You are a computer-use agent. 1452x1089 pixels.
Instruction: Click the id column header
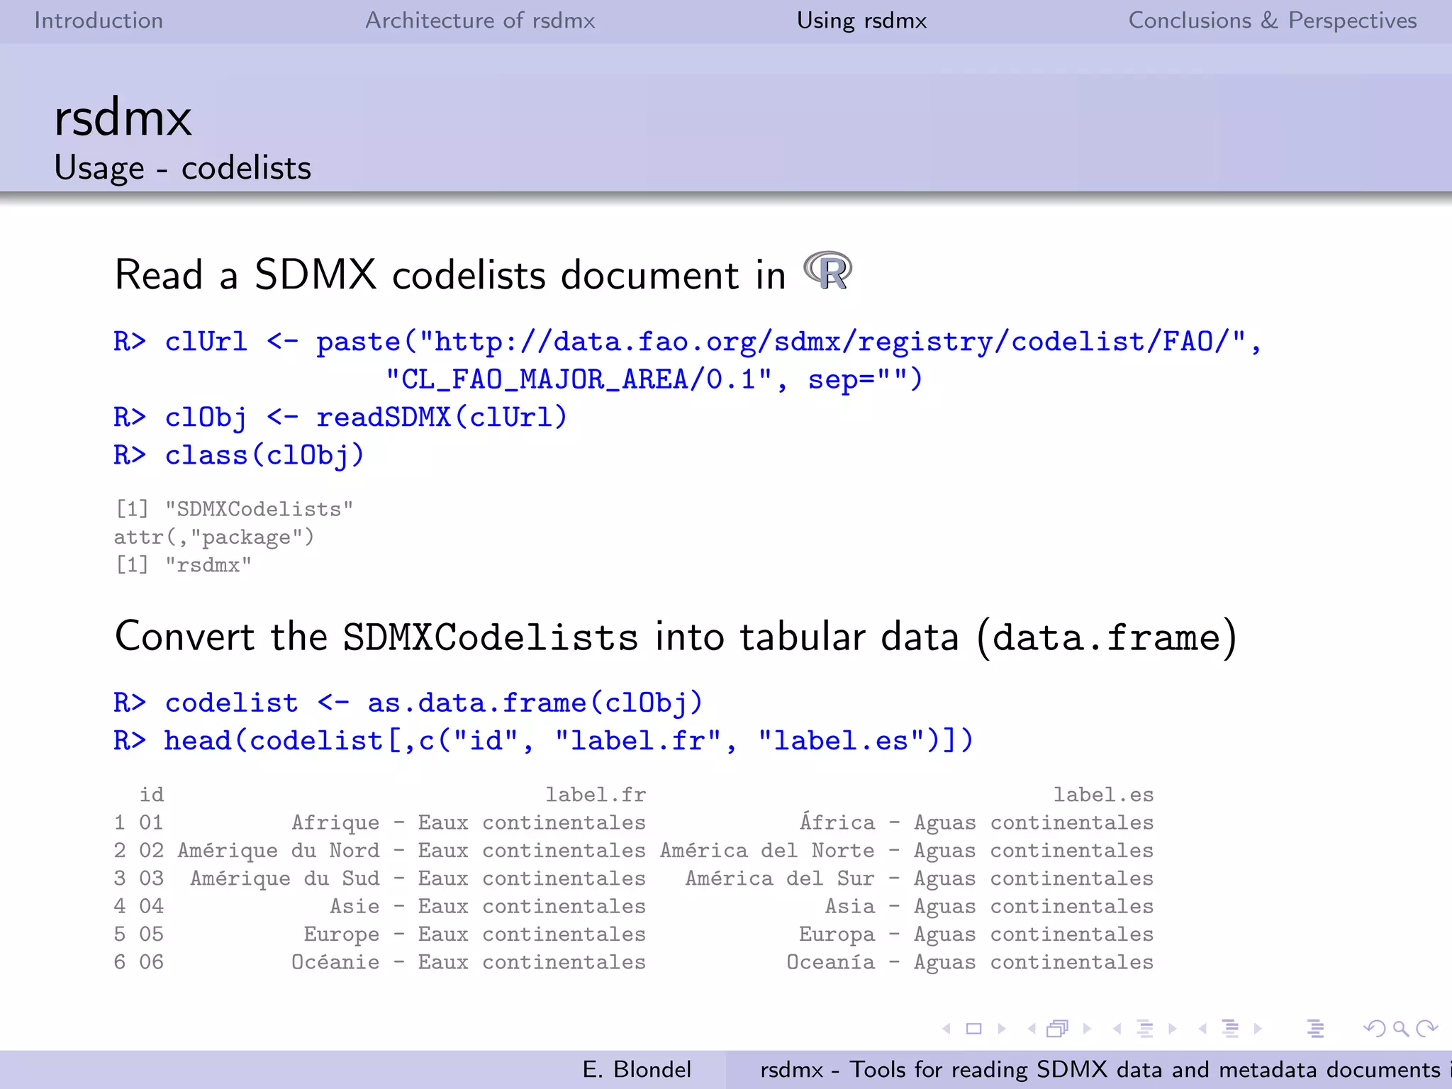(152, 795)
